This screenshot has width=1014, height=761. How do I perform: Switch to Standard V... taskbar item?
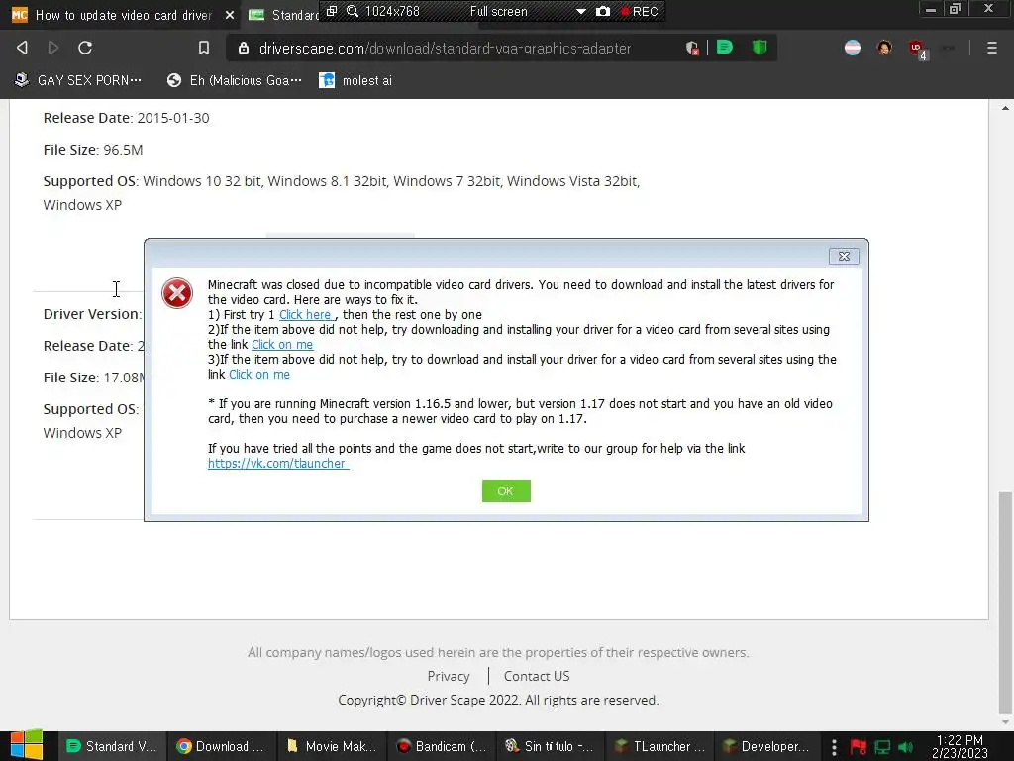(x=112, y=746)
